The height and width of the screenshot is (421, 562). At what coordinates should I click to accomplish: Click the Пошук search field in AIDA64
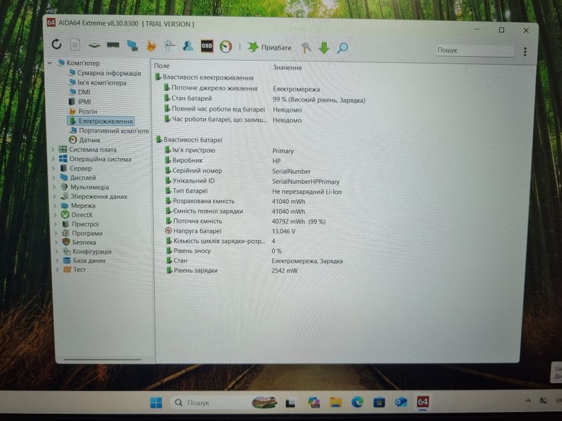[475, 51]
